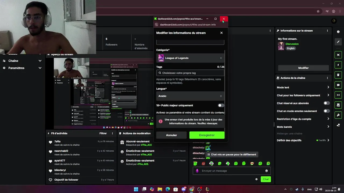Open League of Legends from the taskbar
The width and height of the screenshot is (344, 193).
pos(207,189)
